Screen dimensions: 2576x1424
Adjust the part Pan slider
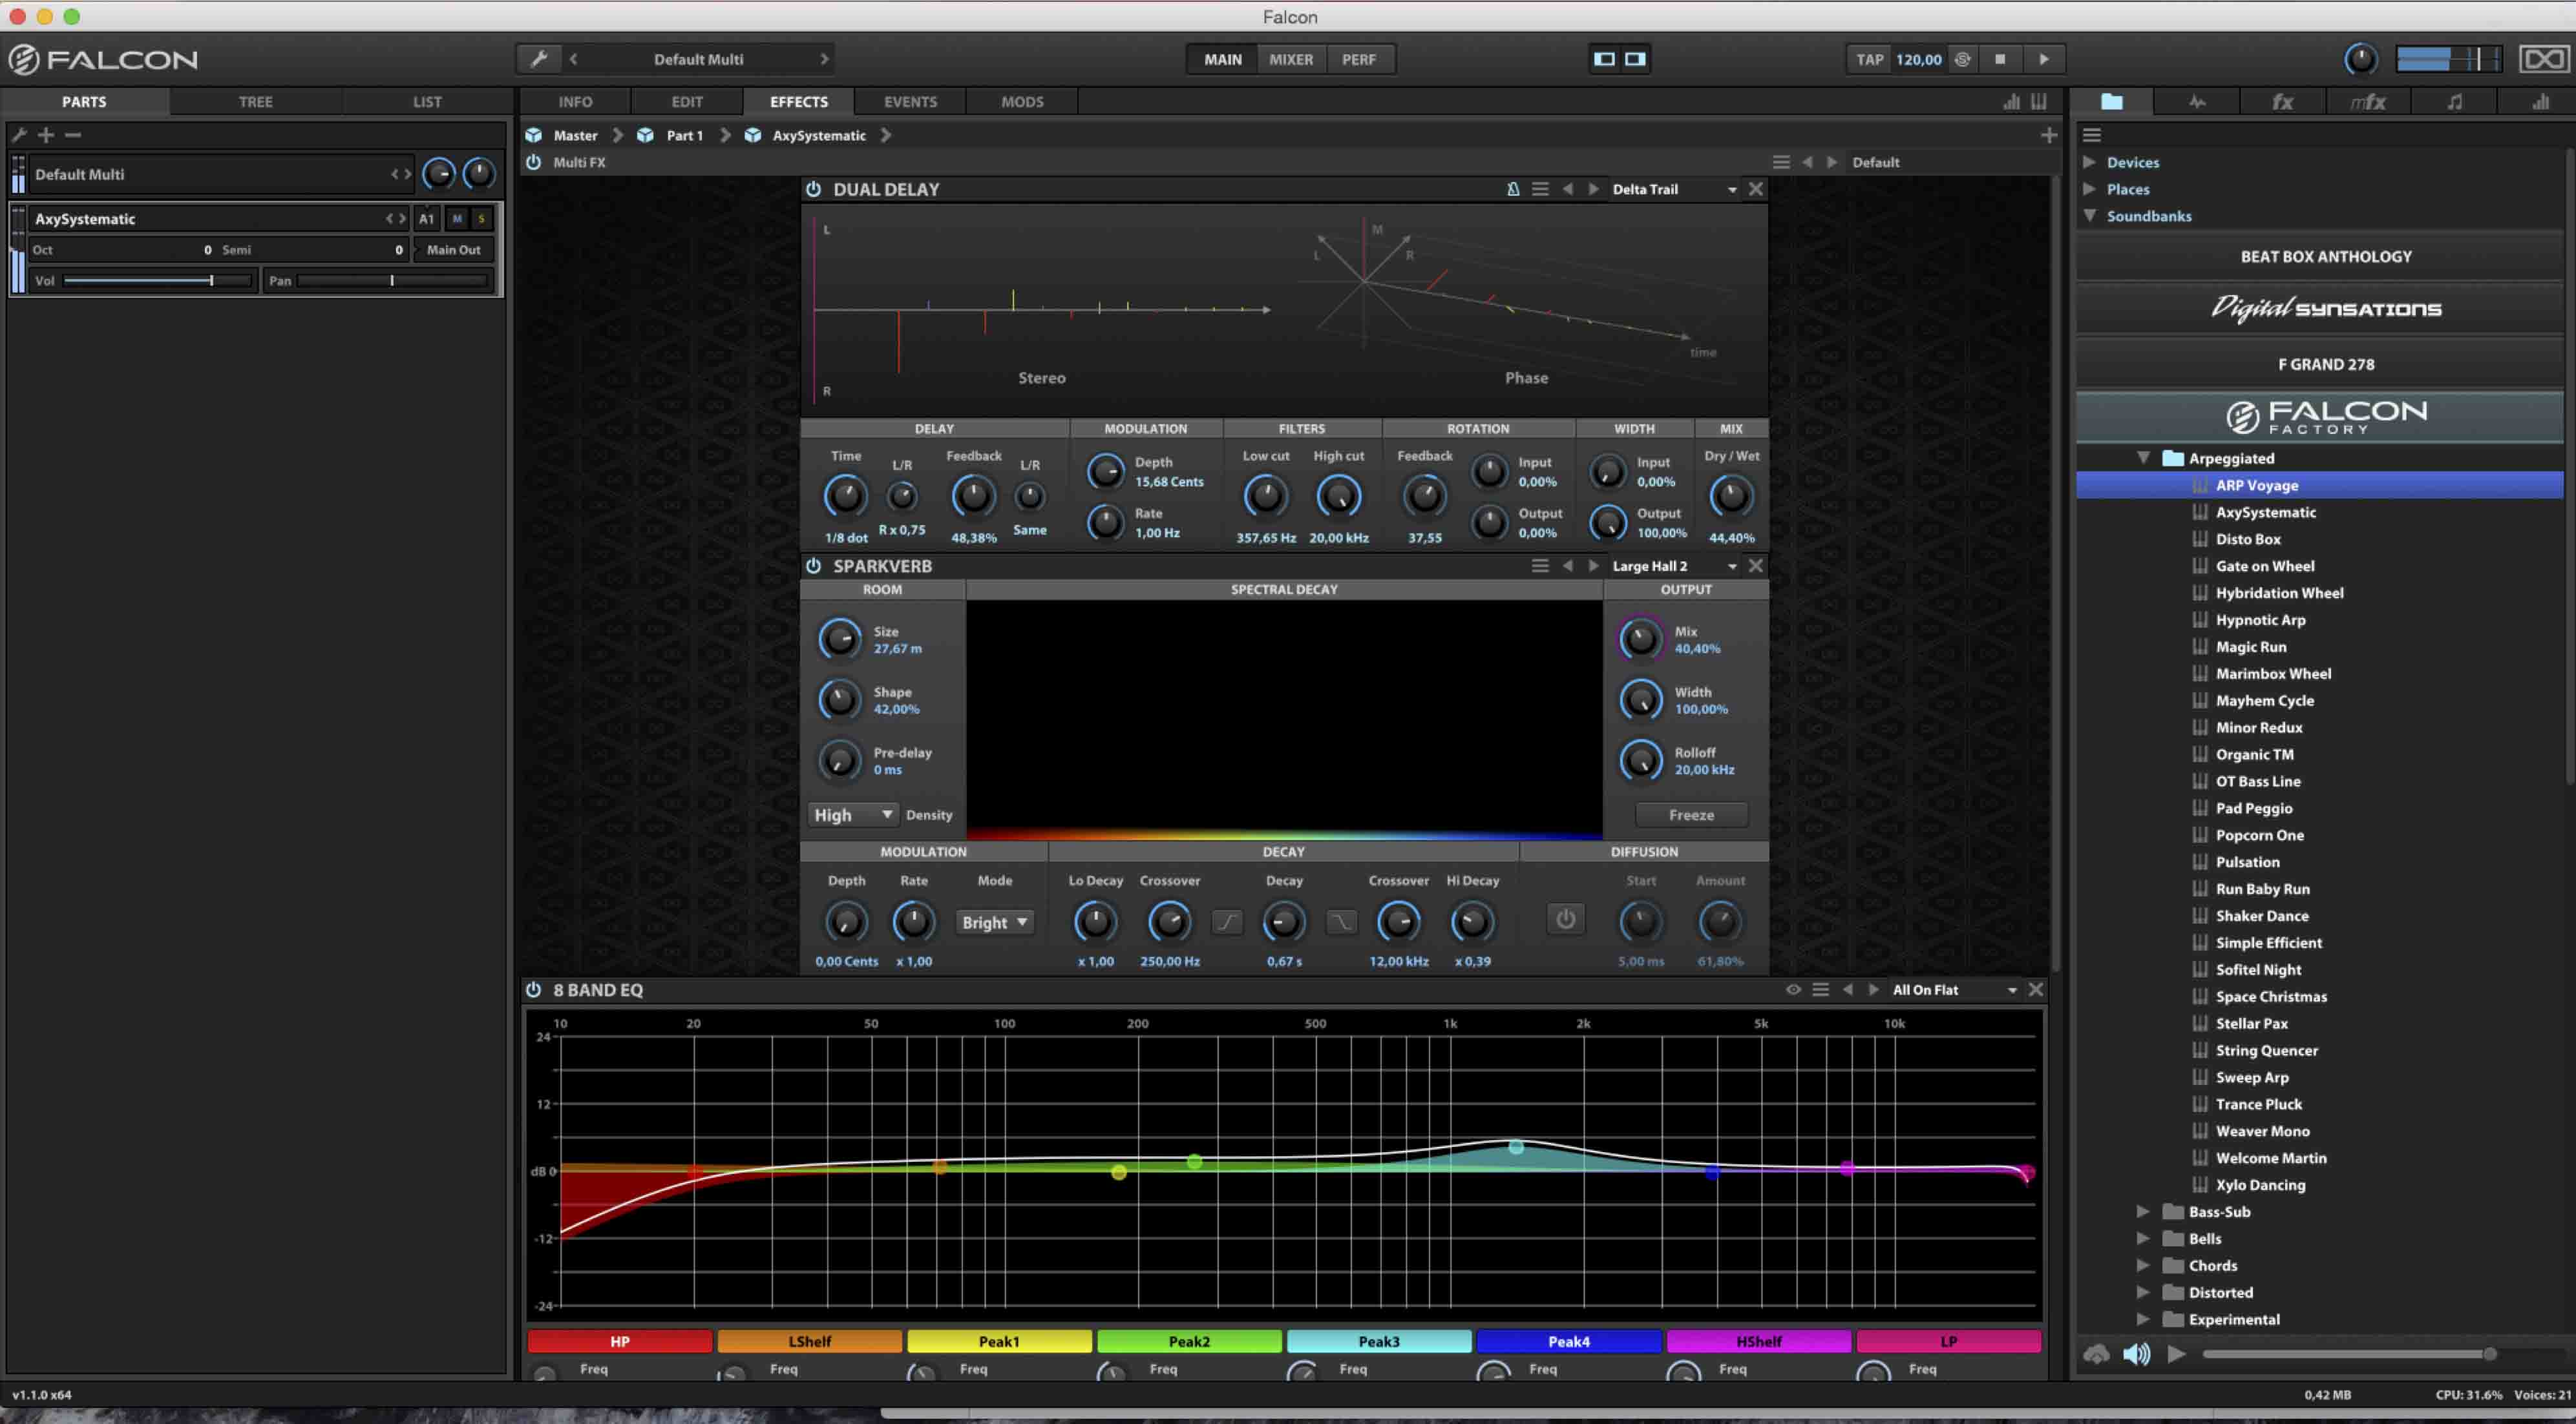click(392, 281)
